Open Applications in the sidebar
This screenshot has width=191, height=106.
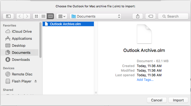pyautogui.click(x=19, y=39)
